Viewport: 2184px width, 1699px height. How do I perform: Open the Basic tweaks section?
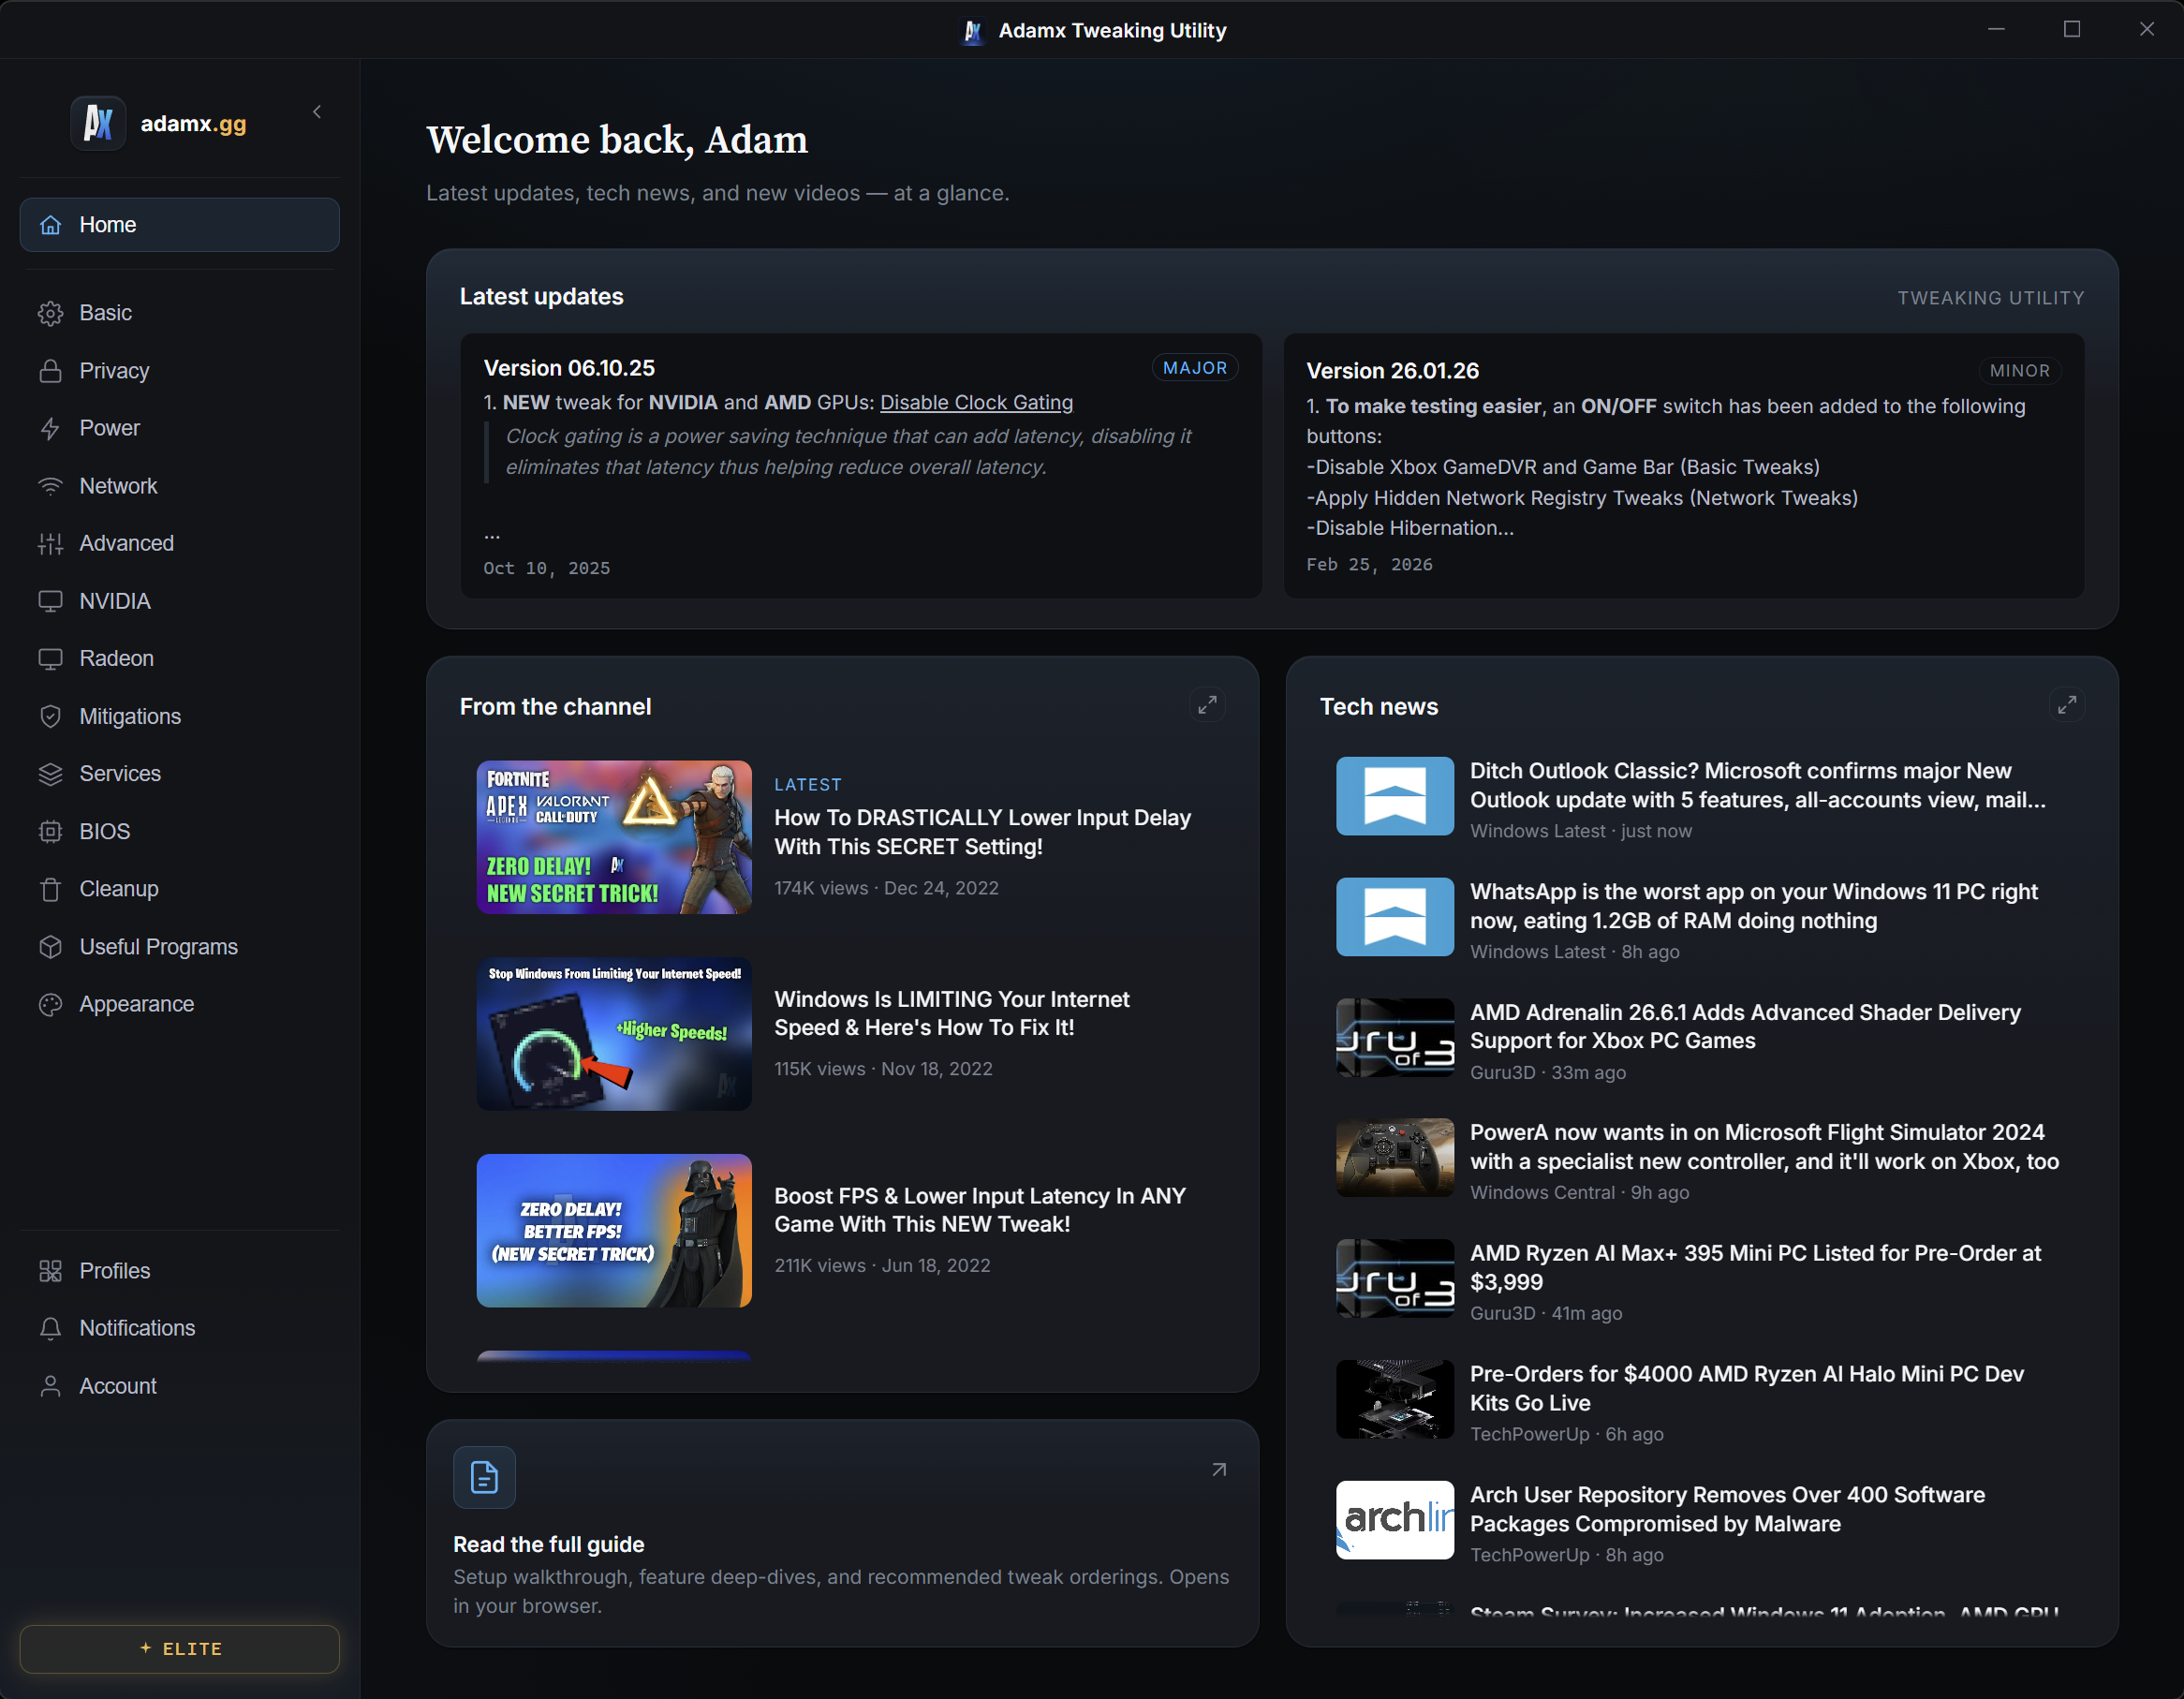(x=180, y=313)
